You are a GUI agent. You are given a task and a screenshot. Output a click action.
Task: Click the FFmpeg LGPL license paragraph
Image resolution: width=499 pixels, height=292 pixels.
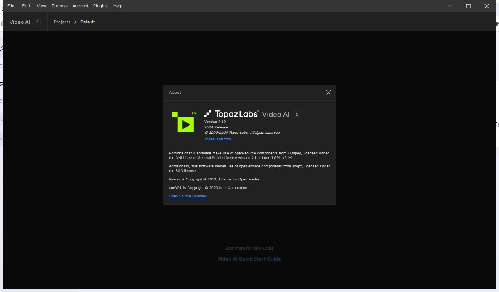[x=249, y=155]
